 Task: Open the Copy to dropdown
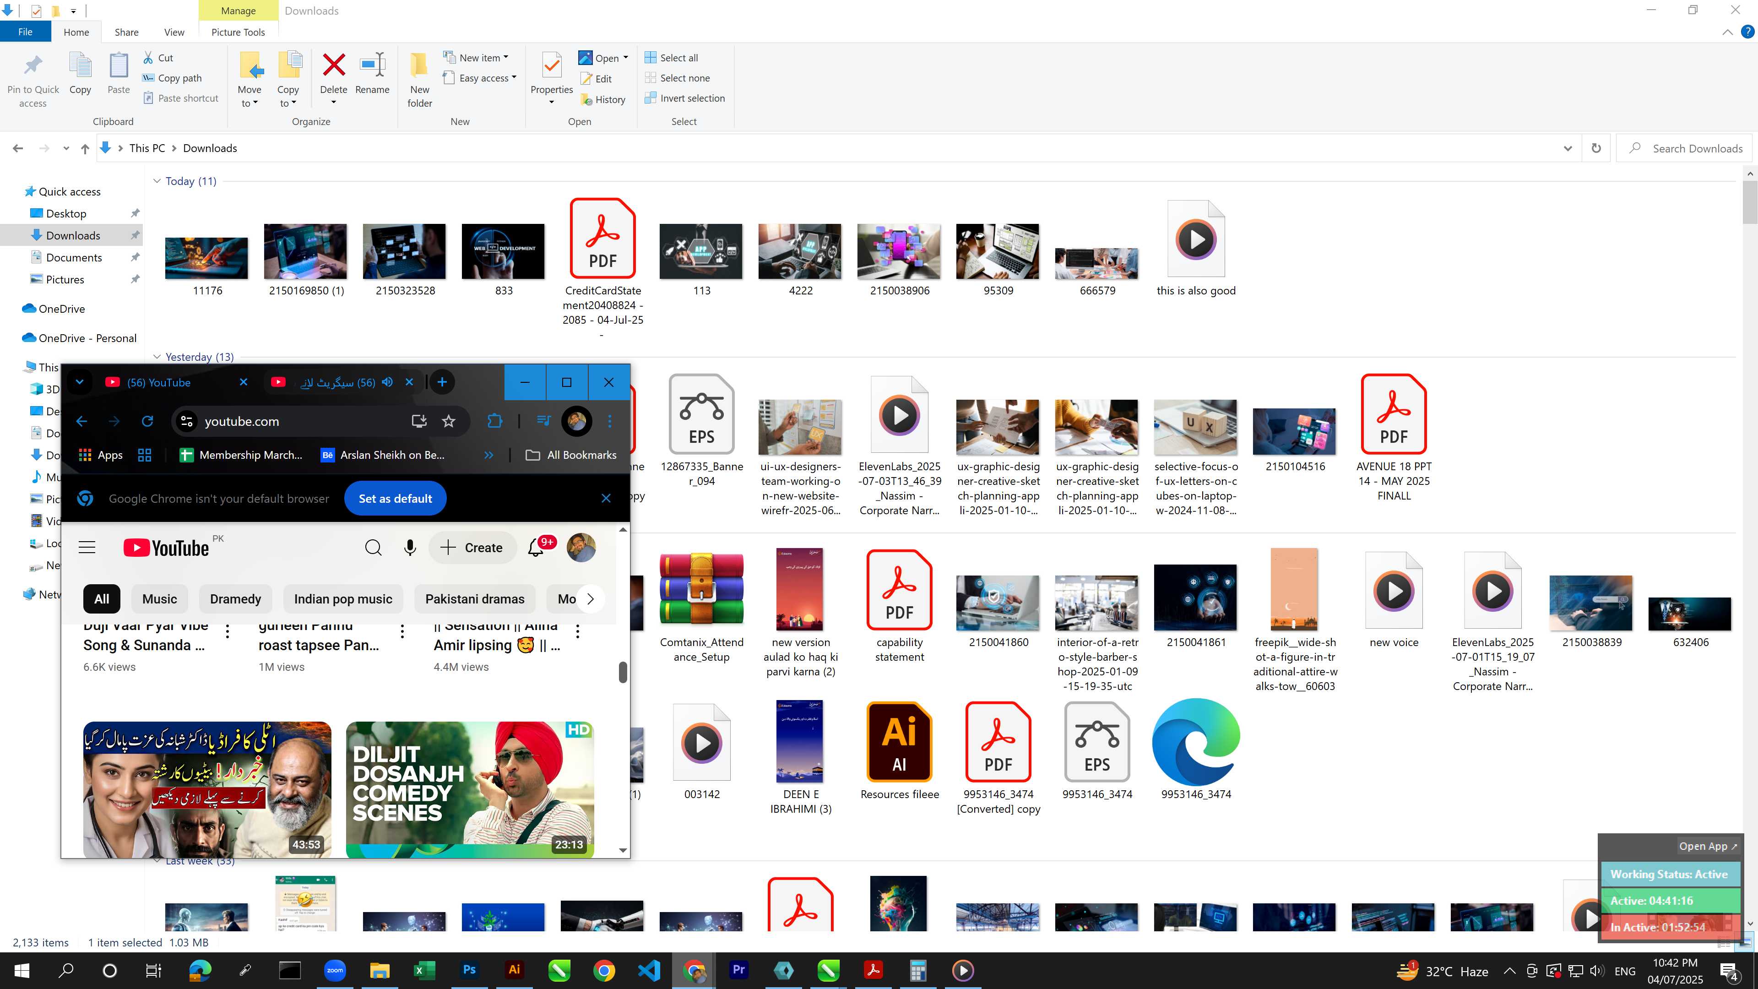(x=288, y=80)
